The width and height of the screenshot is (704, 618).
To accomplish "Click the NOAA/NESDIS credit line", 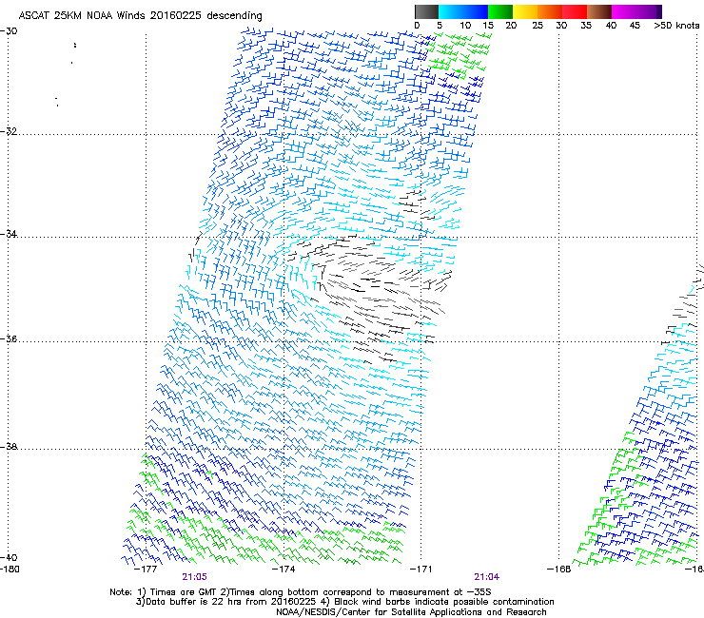I will [411, 612].
